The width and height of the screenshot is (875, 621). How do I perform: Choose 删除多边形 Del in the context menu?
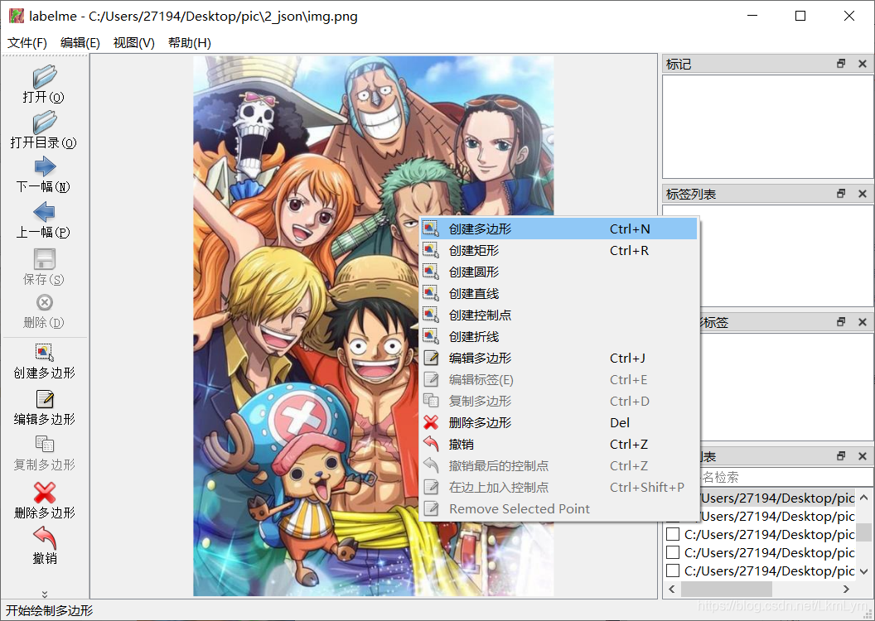[x=558, y=422]
